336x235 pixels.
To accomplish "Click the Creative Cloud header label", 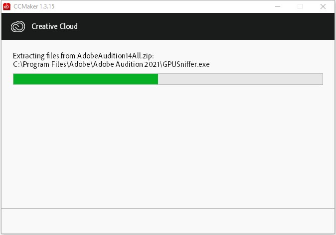I will [x=54, y=26].
